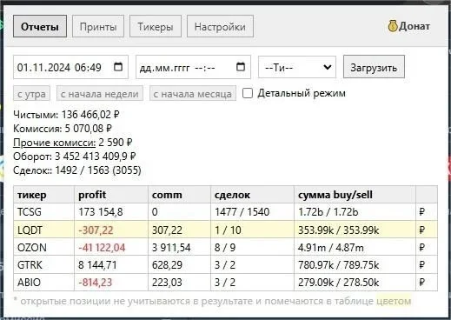Click GTRK profit value 8 144,71
Screen dimensions: 451x320
point(97,265)
